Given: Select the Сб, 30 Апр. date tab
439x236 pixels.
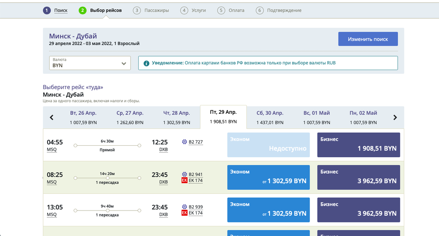Looking at the screenshot, I should click(270, 117).
